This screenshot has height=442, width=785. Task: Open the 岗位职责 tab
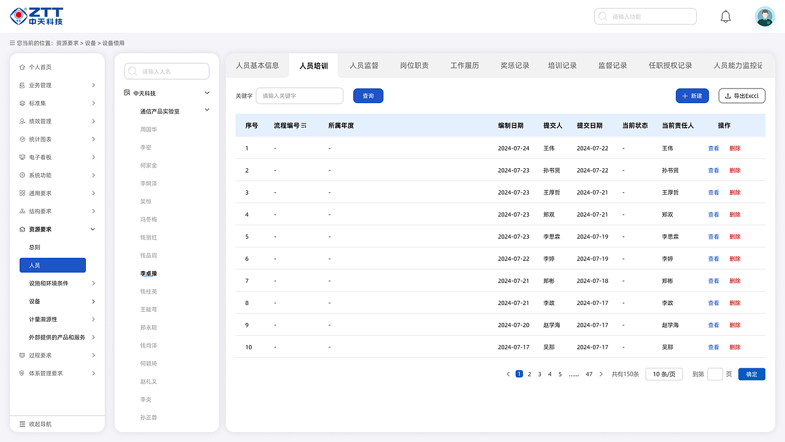click(414, 64)
